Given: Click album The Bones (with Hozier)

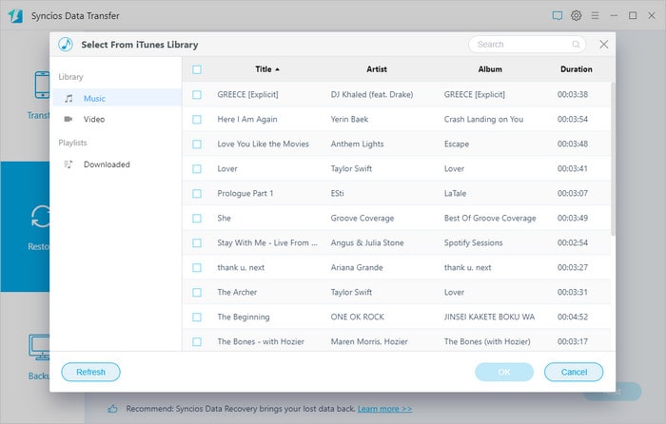Looking at the screenshot, I should (487, 341).
